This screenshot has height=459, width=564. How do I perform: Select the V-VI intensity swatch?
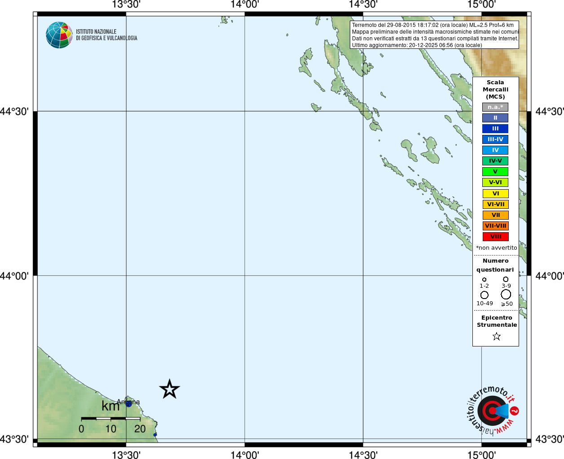pos(495,182)
